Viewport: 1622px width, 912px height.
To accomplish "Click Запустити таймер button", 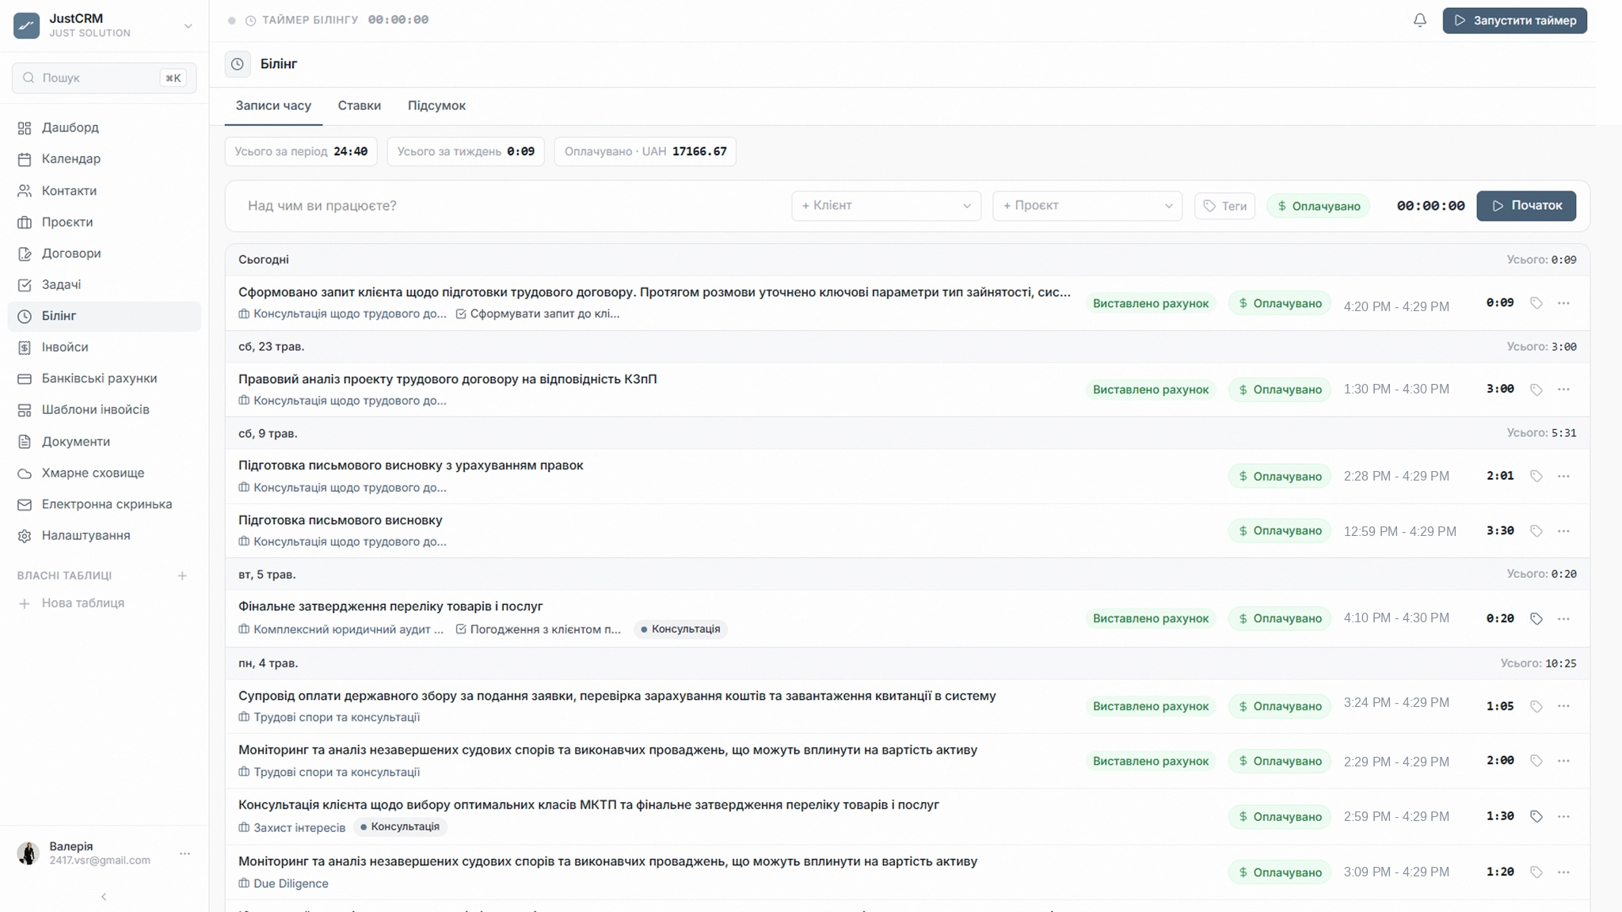I will click(1514, 21).
